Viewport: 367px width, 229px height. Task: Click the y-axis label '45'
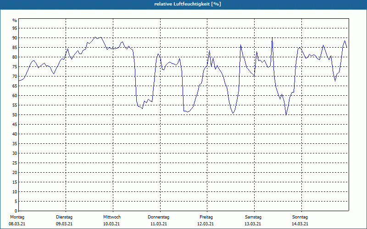[x=15, y=125]
